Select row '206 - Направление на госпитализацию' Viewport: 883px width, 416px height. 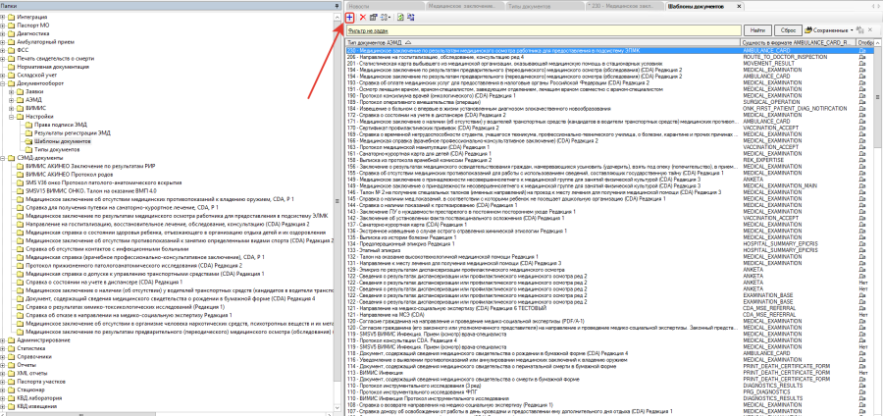pos(610,58)
